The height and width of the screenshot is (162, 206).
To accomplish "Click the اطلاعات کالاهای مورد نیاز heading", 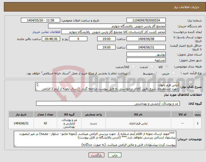I will pos(183,95).
